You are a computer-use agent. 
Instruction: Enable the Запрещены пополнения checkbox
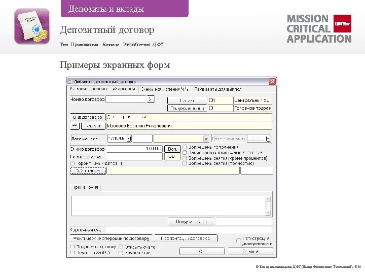(x=185, y=147)
